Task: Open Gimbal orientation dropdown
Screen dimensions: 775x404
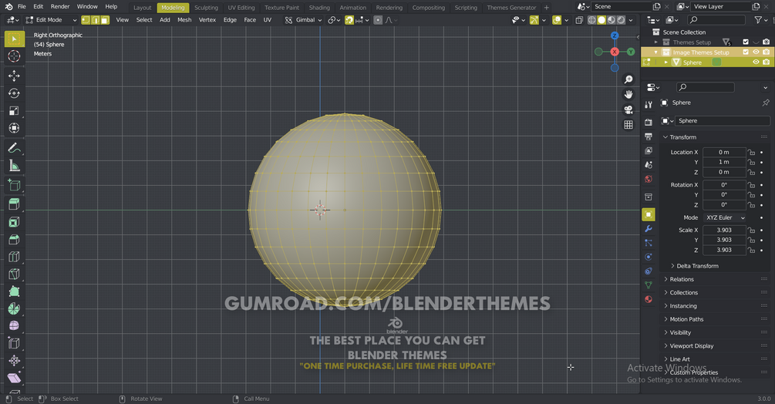Action: [304, 20]
